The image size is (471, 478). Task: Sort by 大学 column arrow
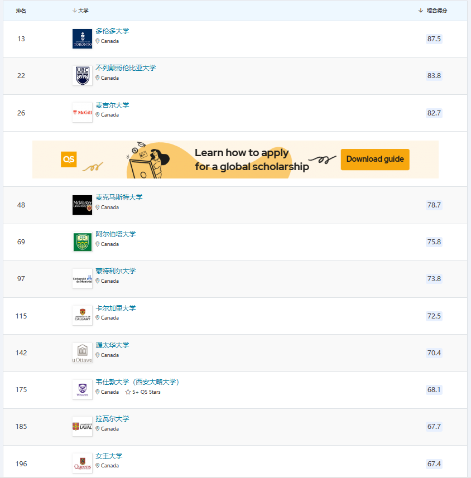(74, 11)
